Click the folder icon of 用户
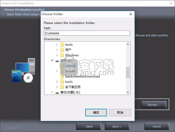The width and height of the screenshot is (175, 132). pyautogui.click(x=62, y=50)
